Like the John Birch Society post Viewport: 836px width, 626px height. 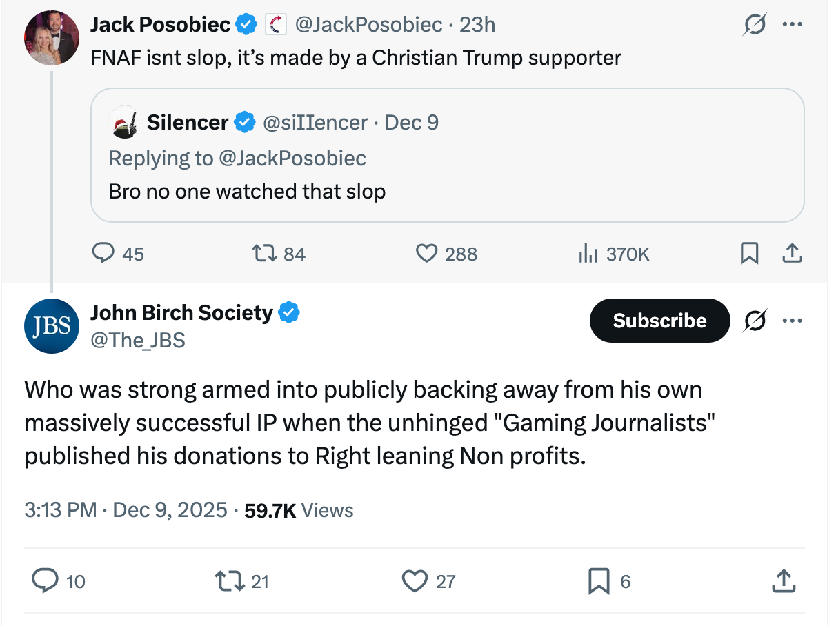[x=415, y=581]
